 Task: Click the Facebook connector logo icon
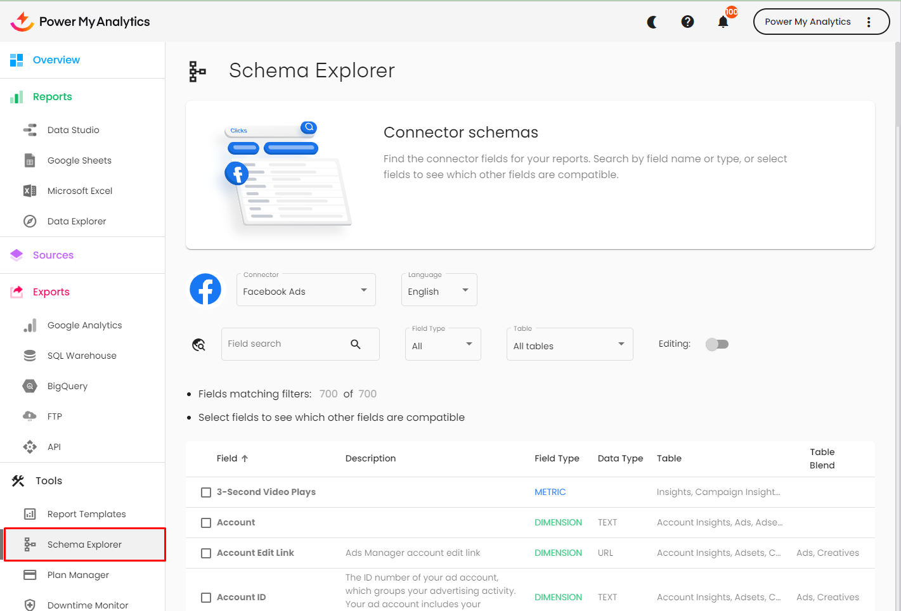tap(205, 290)
